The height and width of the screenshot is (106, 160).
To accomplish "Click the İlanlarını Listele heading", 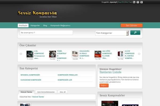I will (110, 72).
